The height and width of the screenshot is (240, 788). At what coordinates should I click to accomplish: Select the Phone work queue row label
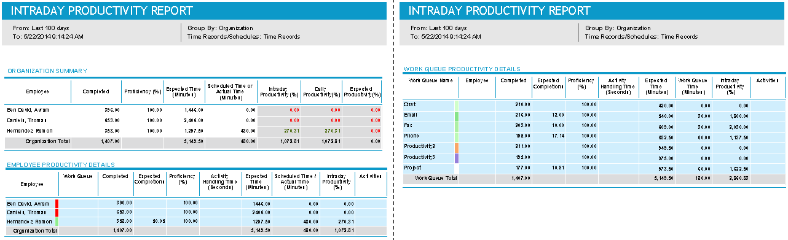point(411,136)
